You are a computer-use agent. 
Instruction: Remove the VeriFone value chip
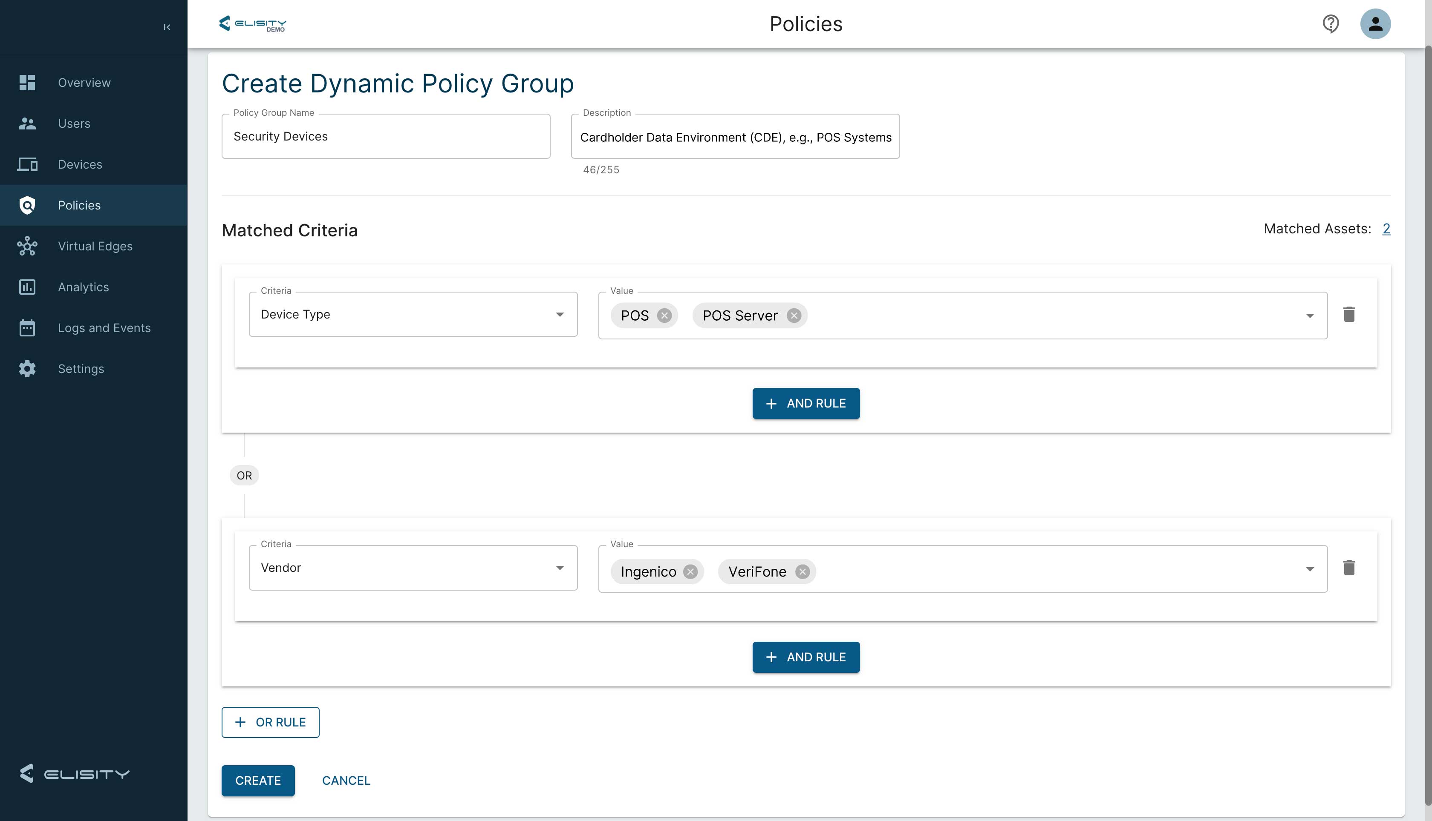pos(803,571)
